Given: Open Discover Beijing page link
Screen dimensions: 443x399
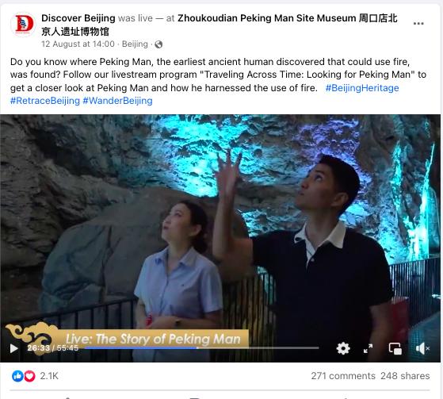Looking at the screenshot, I should pyautogui.click(x=78, y=18).
